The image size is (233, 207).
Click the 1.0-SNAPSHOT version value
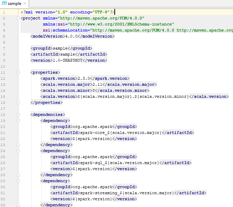68,60
